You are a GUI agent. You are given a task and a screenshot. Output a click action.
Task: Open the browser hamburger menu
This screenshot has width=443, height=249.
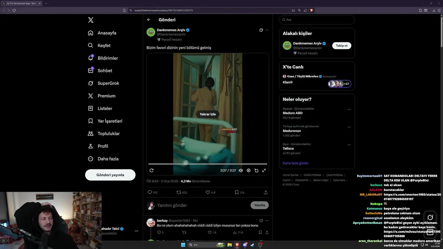pos(440,10)
